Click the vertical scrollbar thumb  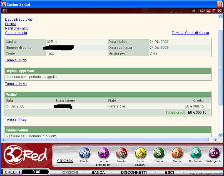click(220, 68)
